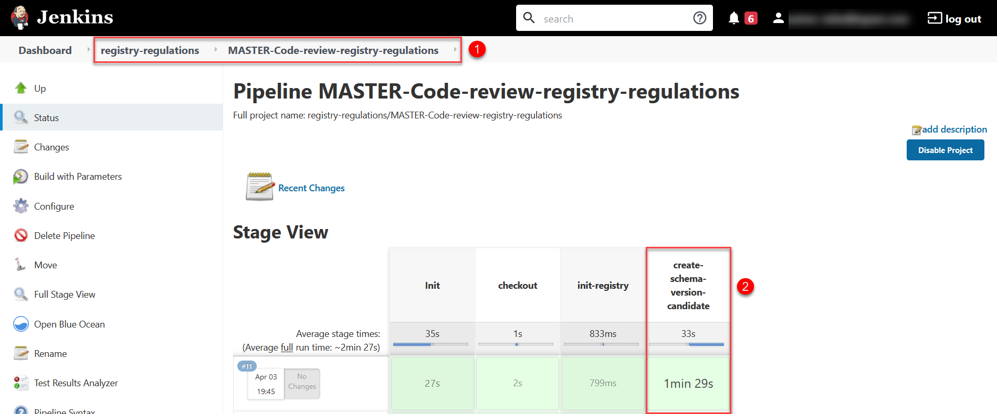997x414 pixels.
Task: Click the Recent Changes notepad icon
Action: coord(260,187)
